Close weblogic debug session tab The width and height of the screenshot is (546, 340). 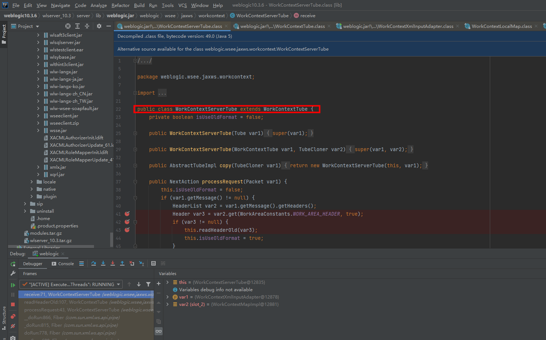(63, 254)
